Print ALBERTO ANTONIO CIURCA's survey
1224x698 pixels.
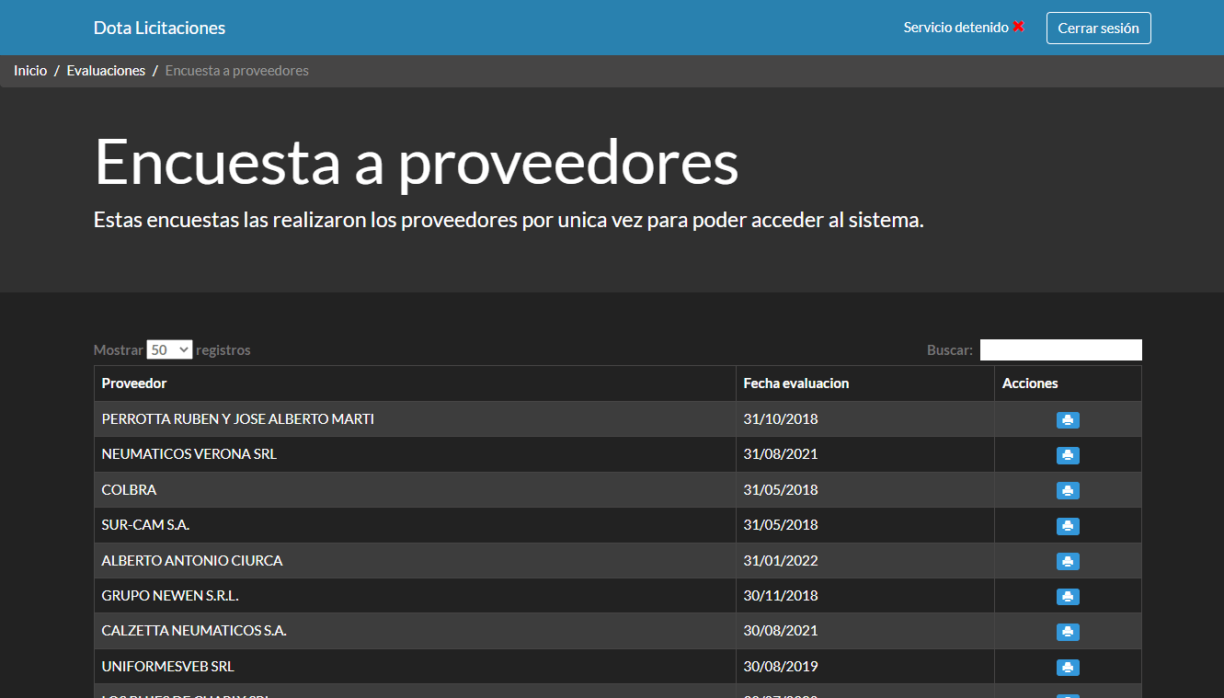click(x=1067, y=561)
